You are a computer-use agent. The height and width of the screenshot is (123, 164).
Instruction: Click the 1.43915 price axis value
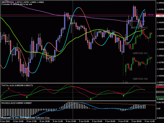[160, 56]
